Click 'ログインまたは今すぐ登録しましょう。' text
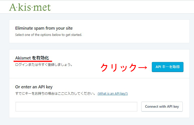Image resolution: width=194 pixels, height=125 pixels. pyautogui.click(x=44, y=64)
